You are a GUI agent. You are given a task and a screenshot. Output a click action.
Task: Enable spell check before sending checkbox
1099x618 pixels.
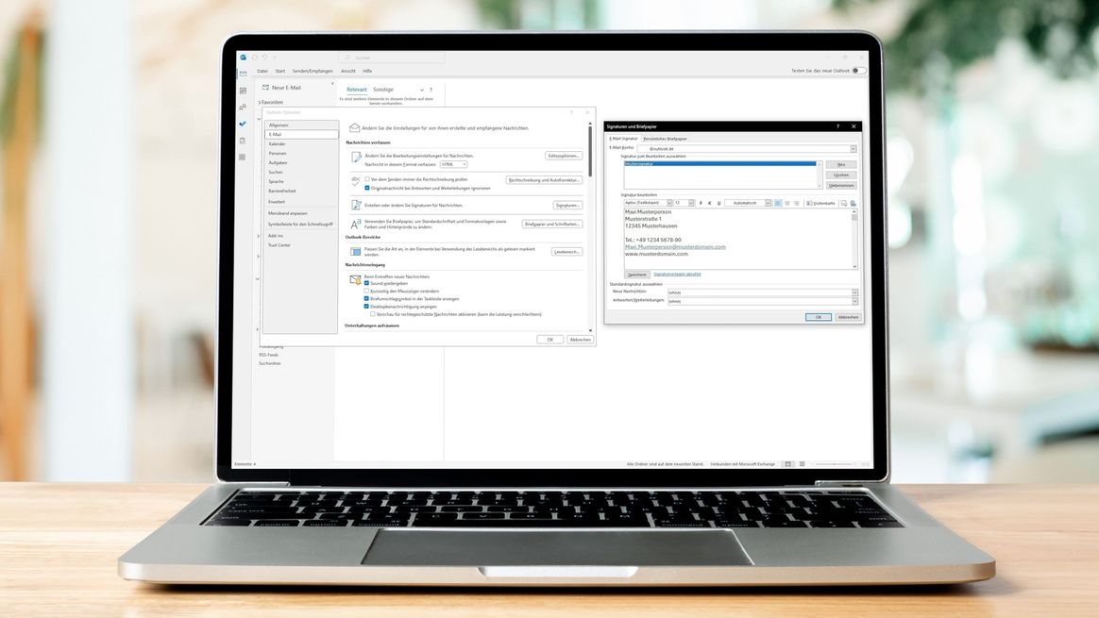click(367, 179)
